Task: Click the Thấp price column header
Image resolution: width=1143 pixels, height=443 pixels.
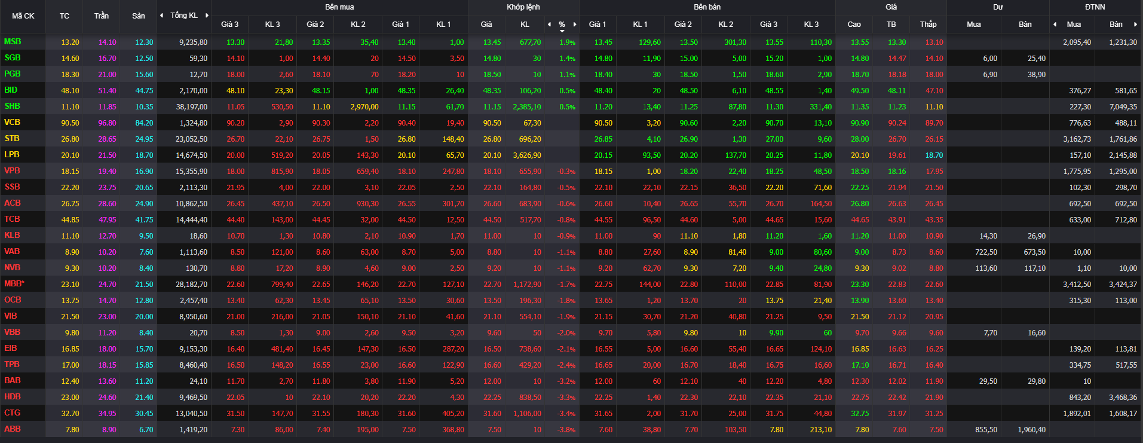Action: coord(929,25)
